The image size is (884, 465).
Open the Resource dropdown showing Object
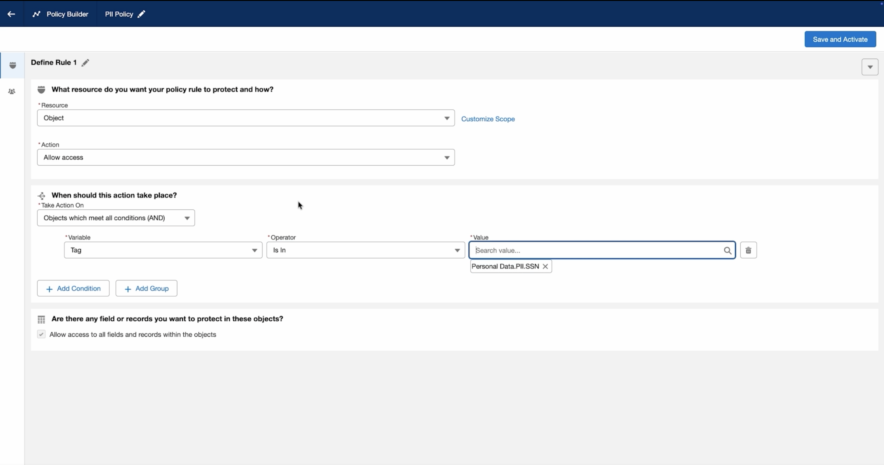(x=246, y=118)
